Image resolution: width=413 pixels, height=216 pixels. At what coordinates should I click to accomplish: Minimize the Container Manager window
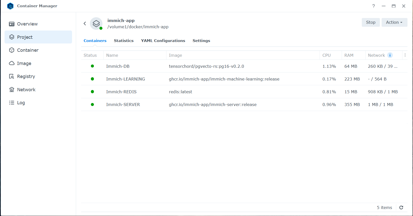click(x=384, y=6)
